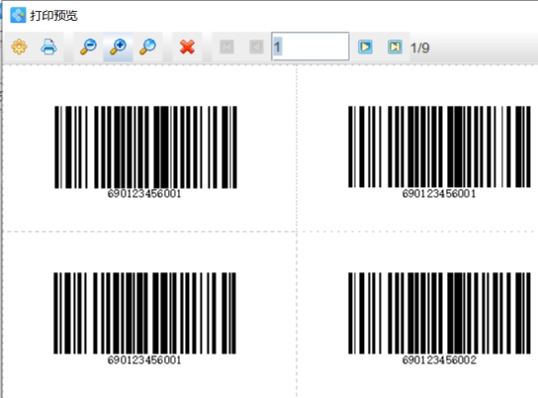Click the printer icon to print
Screen dimensions: 538x398
[x=48, y=48]
